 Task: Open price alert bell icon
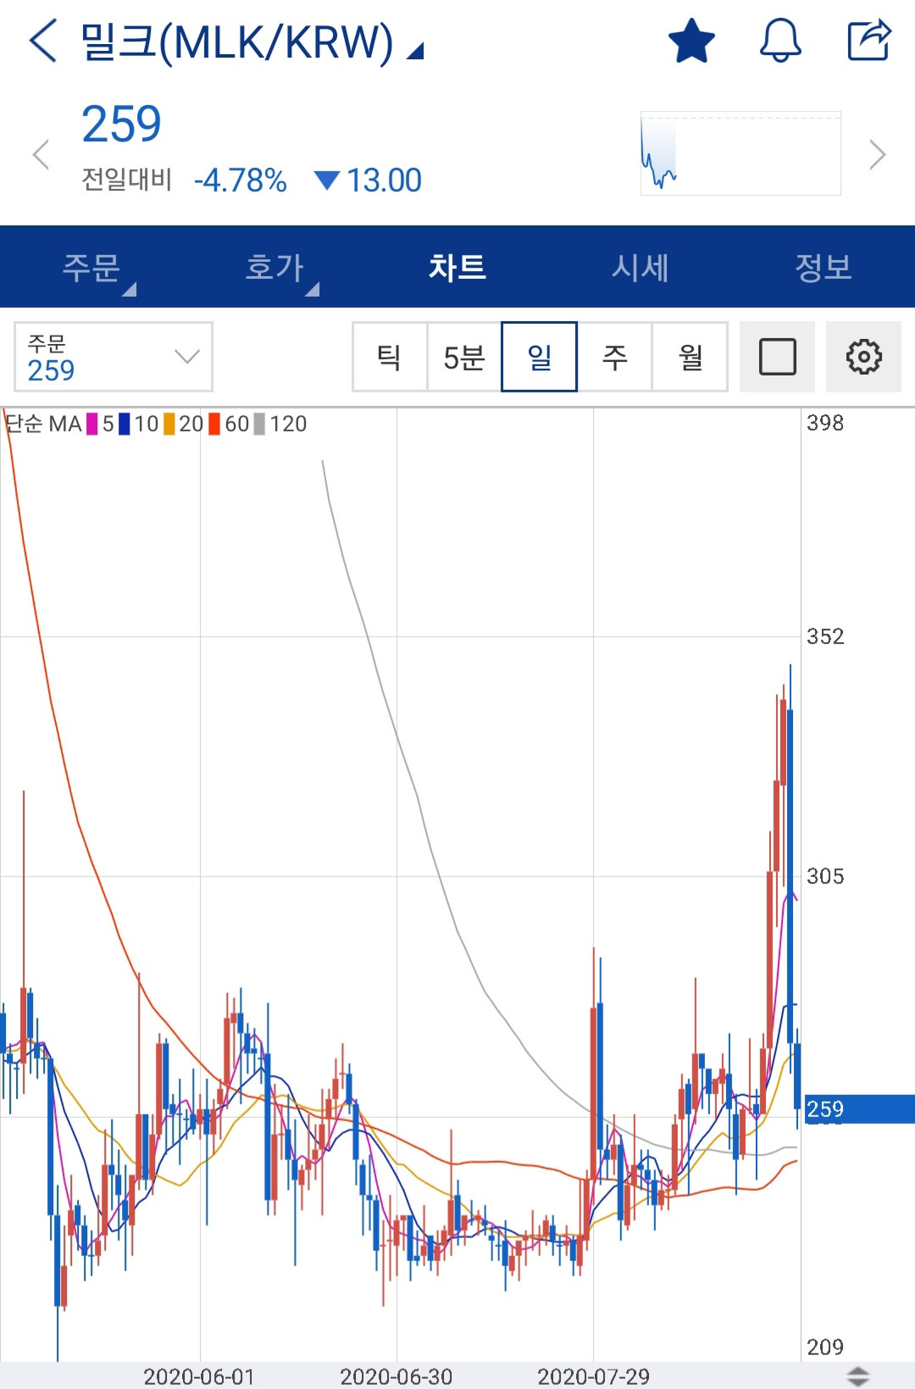pos(780,41)
